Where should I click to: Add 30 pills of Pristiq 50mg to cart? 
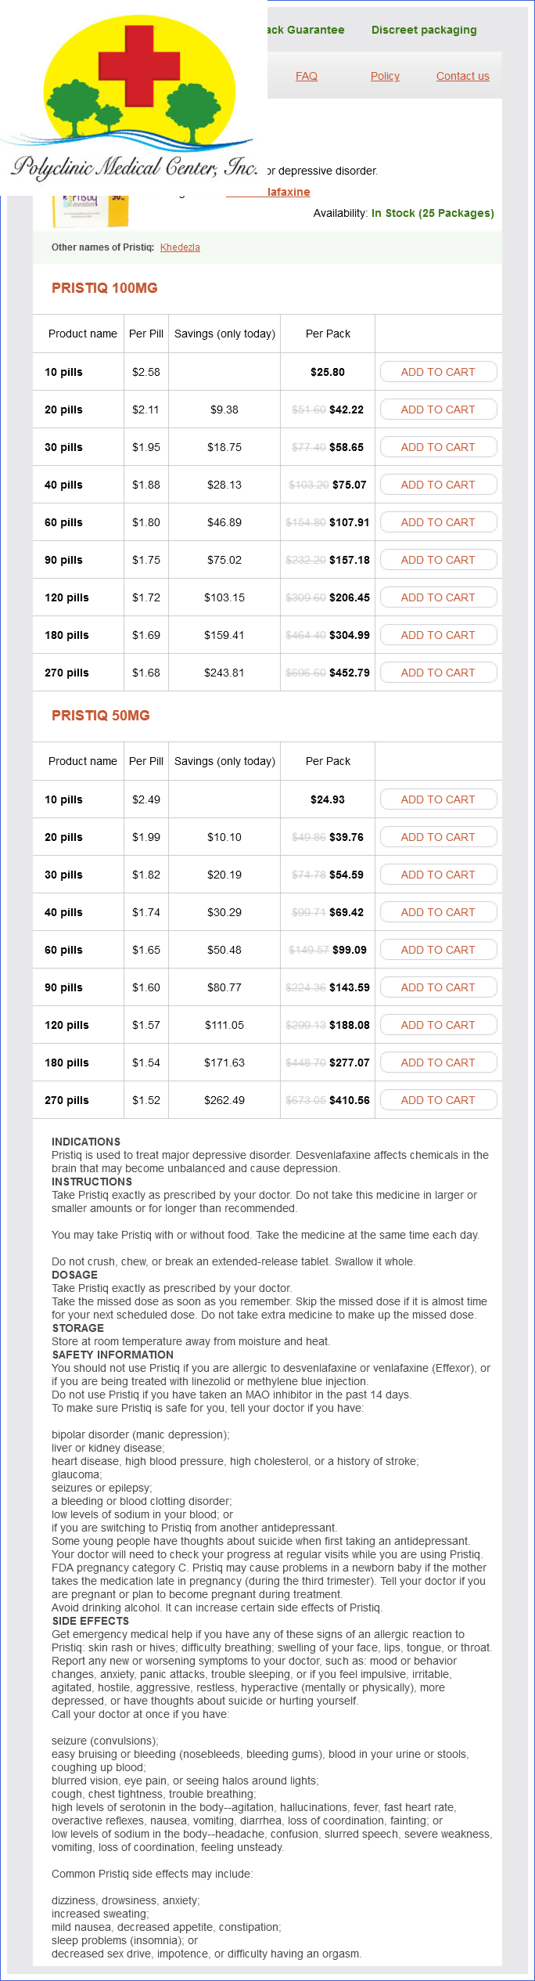[438, 875]
